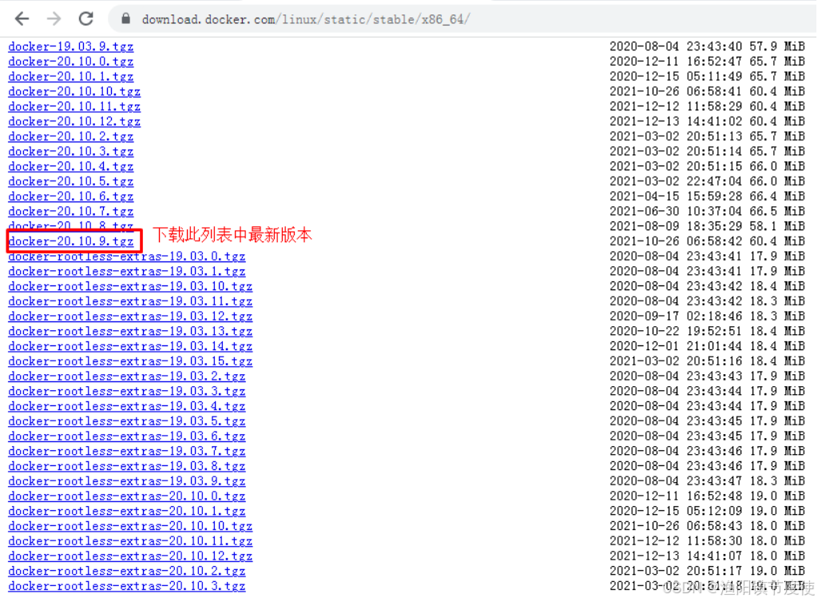Select timestamp 2020-12-15 05:12:09
The image size is (818, 602).
(676, 511)
